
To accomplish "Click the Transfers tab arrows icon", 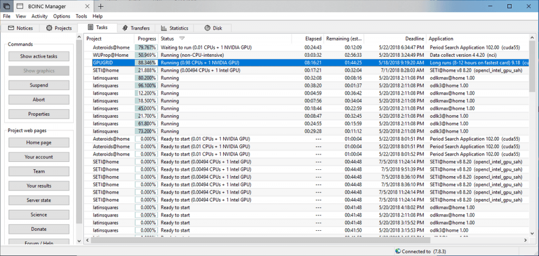I will click(125, 28).
